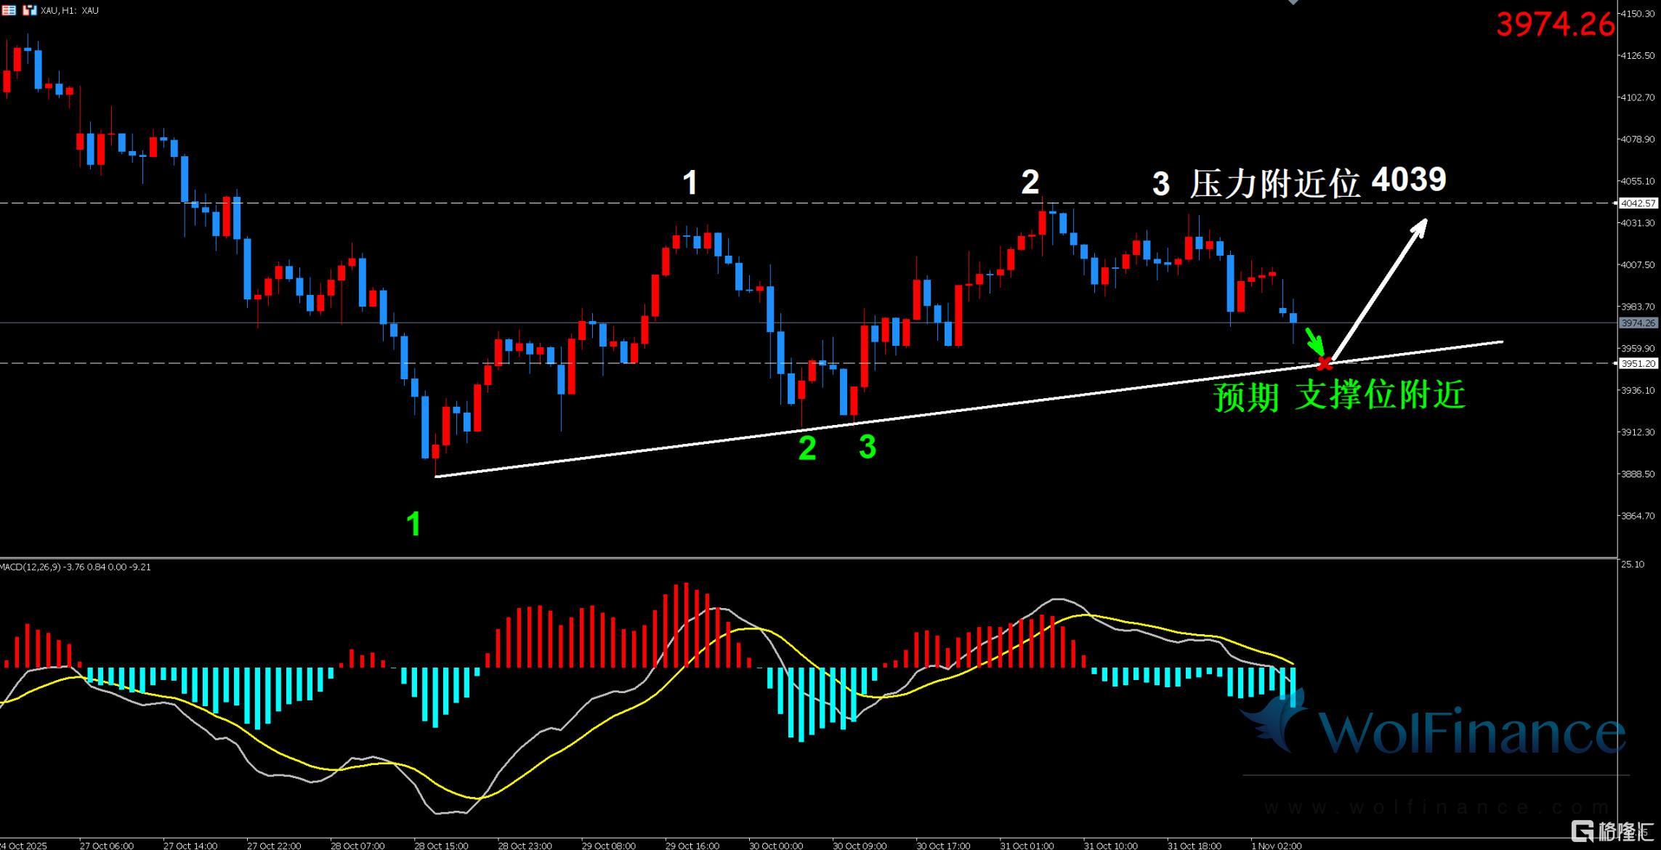The width and height of the screenshot is (1661, 850).
Task: Click the yellow MACD signal line trough
Action: point(476,798)
